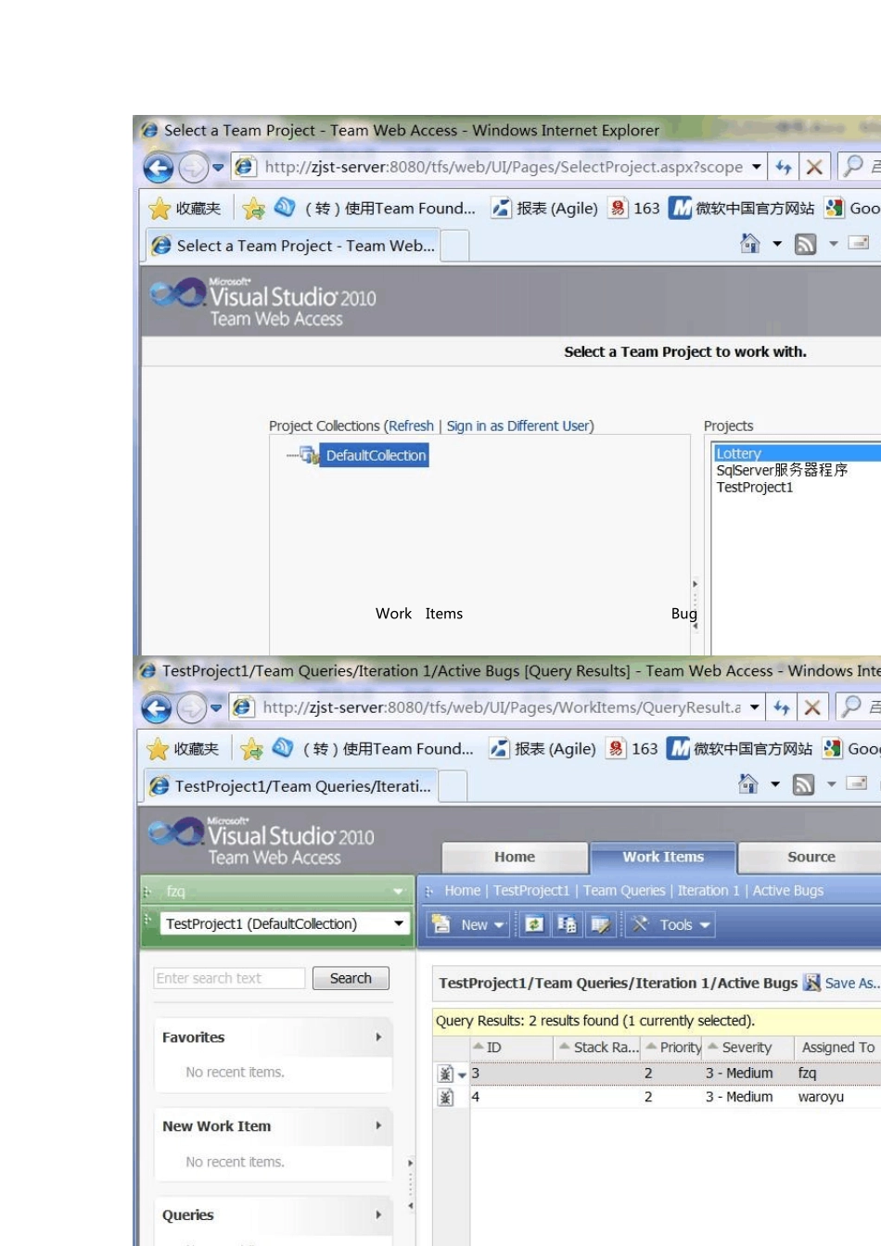Switch to the Home tab

515,858
